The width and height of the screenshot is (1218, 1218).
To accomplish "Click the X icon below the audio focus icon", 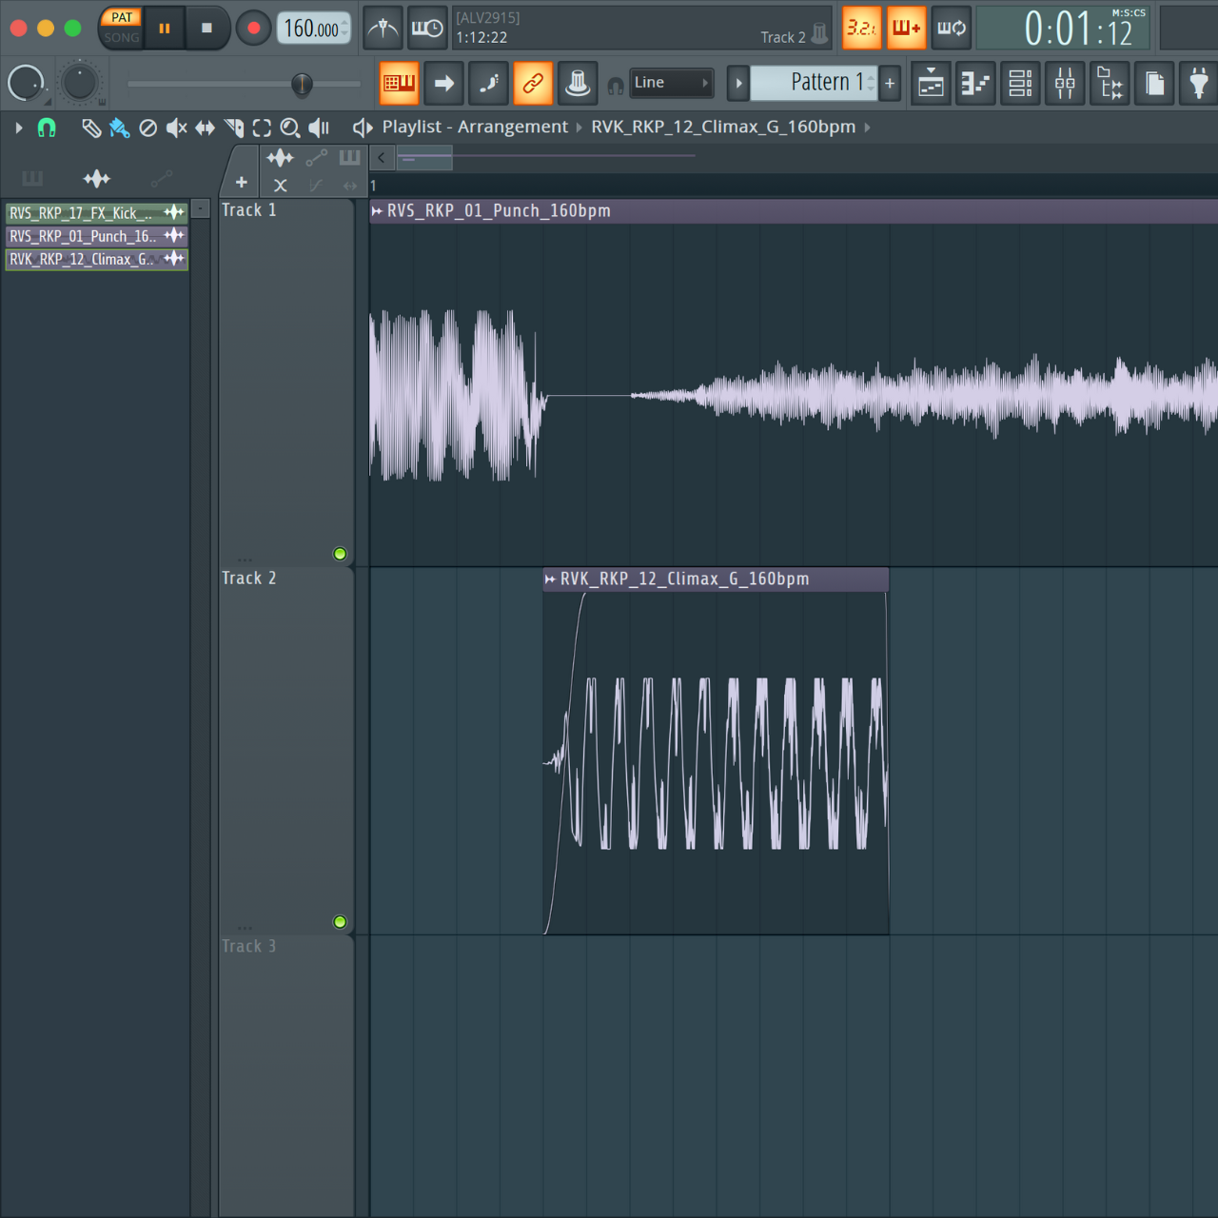I will pyautogui.click(x=280, y=186).
